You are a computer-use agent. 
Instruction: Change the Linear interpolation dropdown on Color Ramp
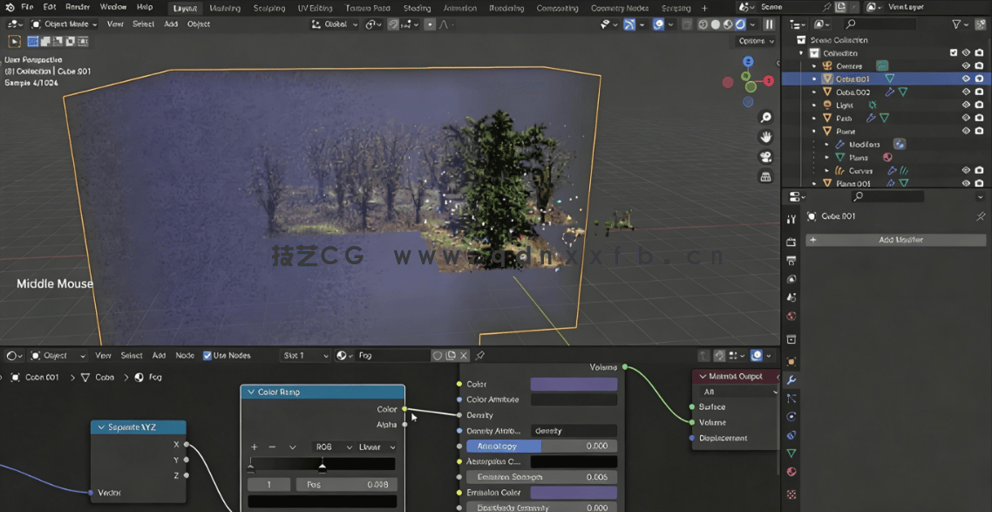pos(375,447)
